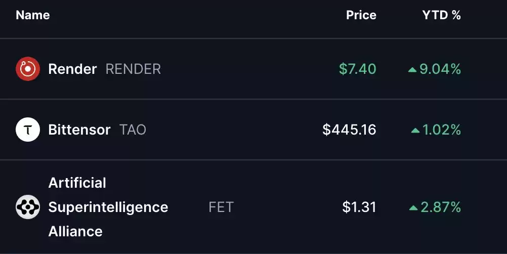Sort by the Price column header
The width and height of the screenshot is (507, 254).
tap(361, 15)
